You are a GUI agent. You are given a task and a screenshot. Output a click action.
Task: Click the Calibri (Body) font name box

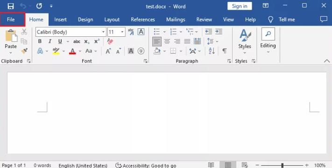[x=68, y=32]
